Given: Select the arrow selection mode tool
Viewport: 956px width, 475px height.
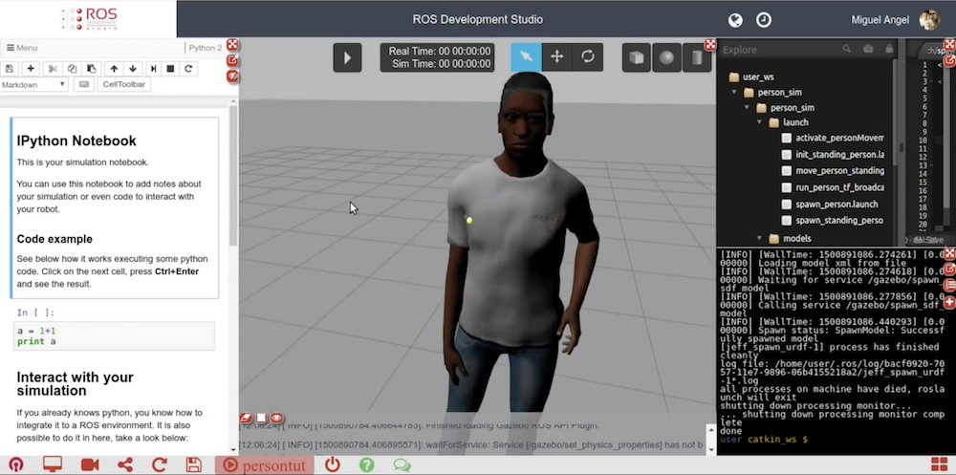Looking at the screenshot, I should [526, 56].
